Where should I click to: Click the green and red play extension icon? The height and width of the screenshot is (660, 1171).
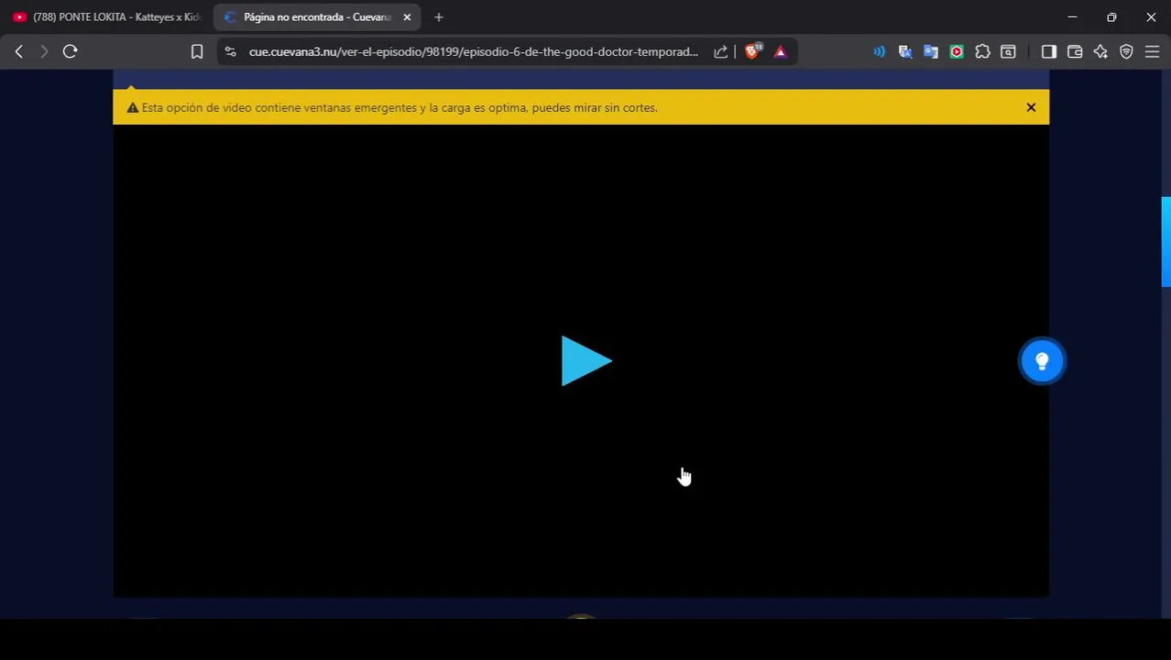click(957, 52)
